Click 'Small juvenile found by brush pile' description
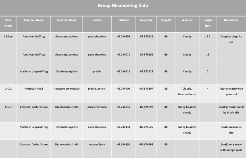Viewport: 246px width, 158px height. [x=231, y=110]
